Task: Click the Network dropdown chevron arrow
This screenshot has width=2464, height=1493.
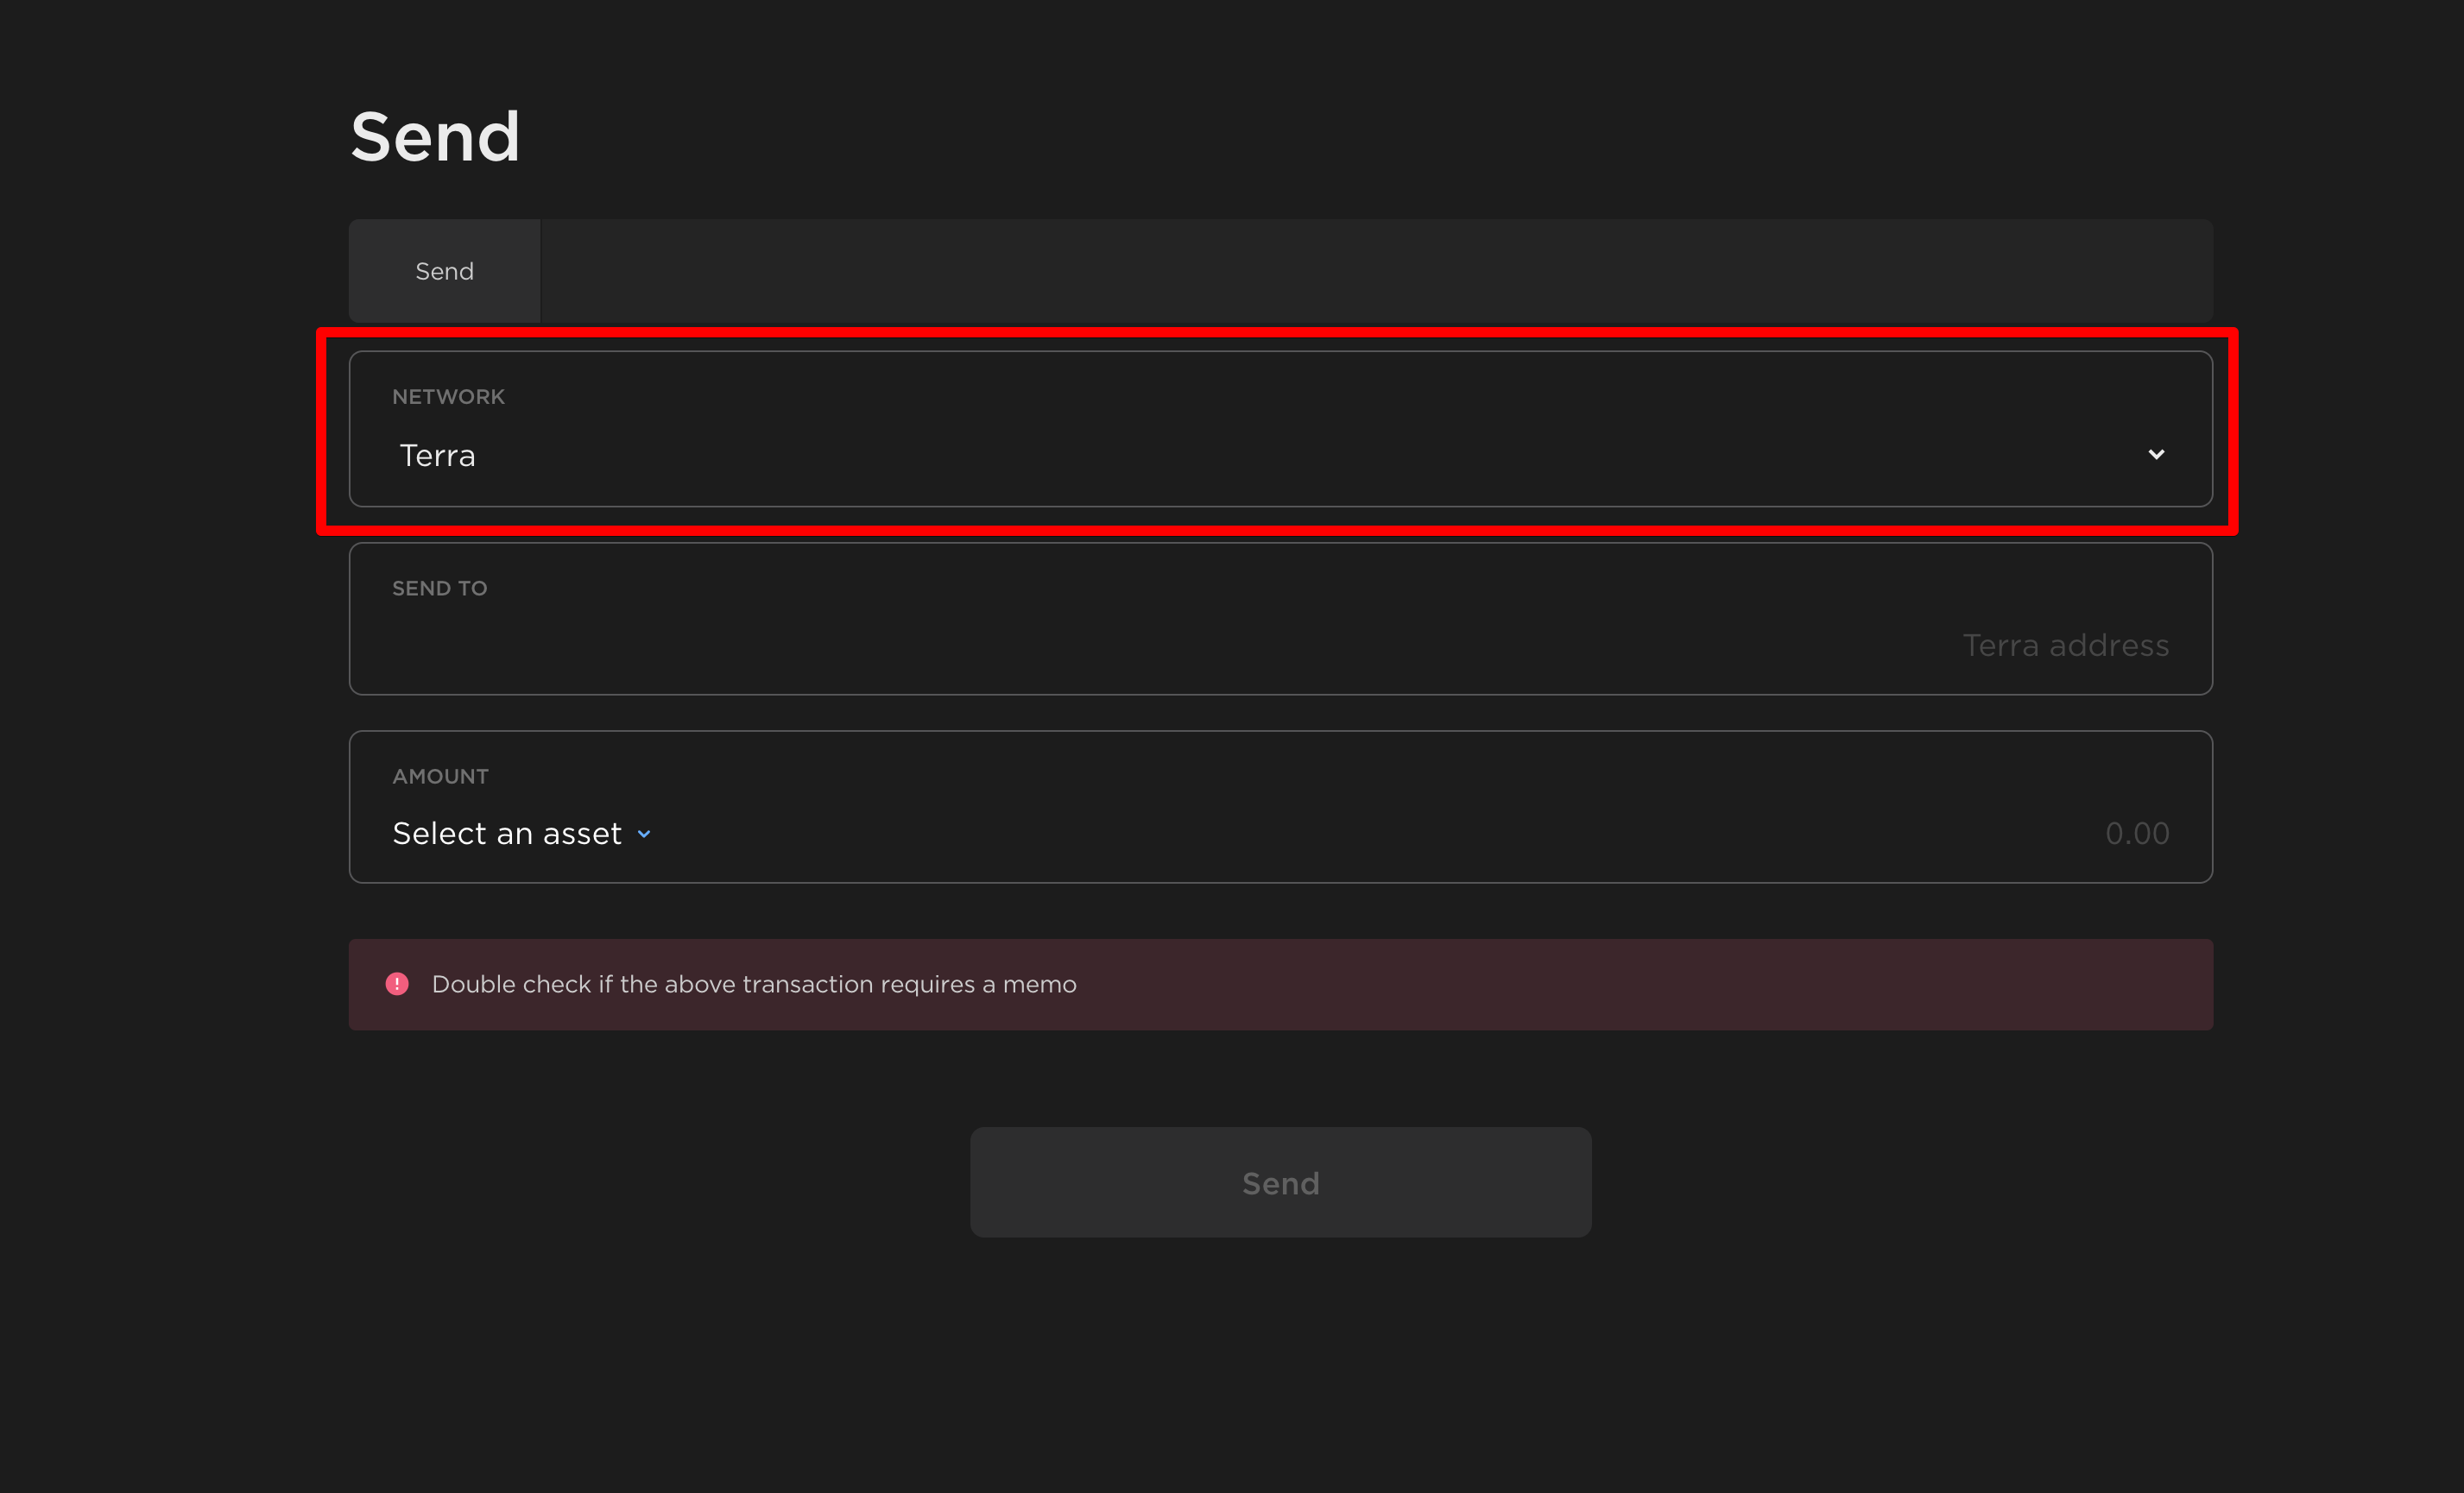Action: click(2155, 455)
